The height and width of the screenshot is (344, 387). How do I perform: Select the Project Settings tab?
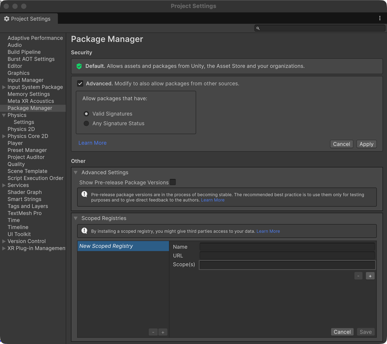click(x=29, y=19)
